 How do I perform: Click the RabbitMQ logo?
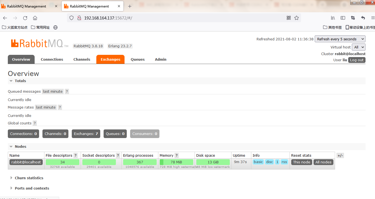[x=40, y=43]
